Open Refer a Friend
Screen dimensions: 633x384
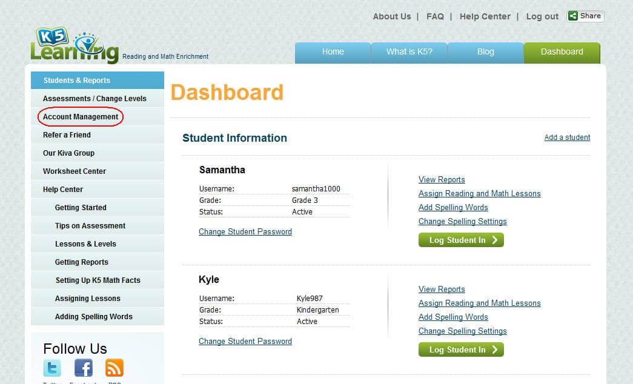coord(98,135)
